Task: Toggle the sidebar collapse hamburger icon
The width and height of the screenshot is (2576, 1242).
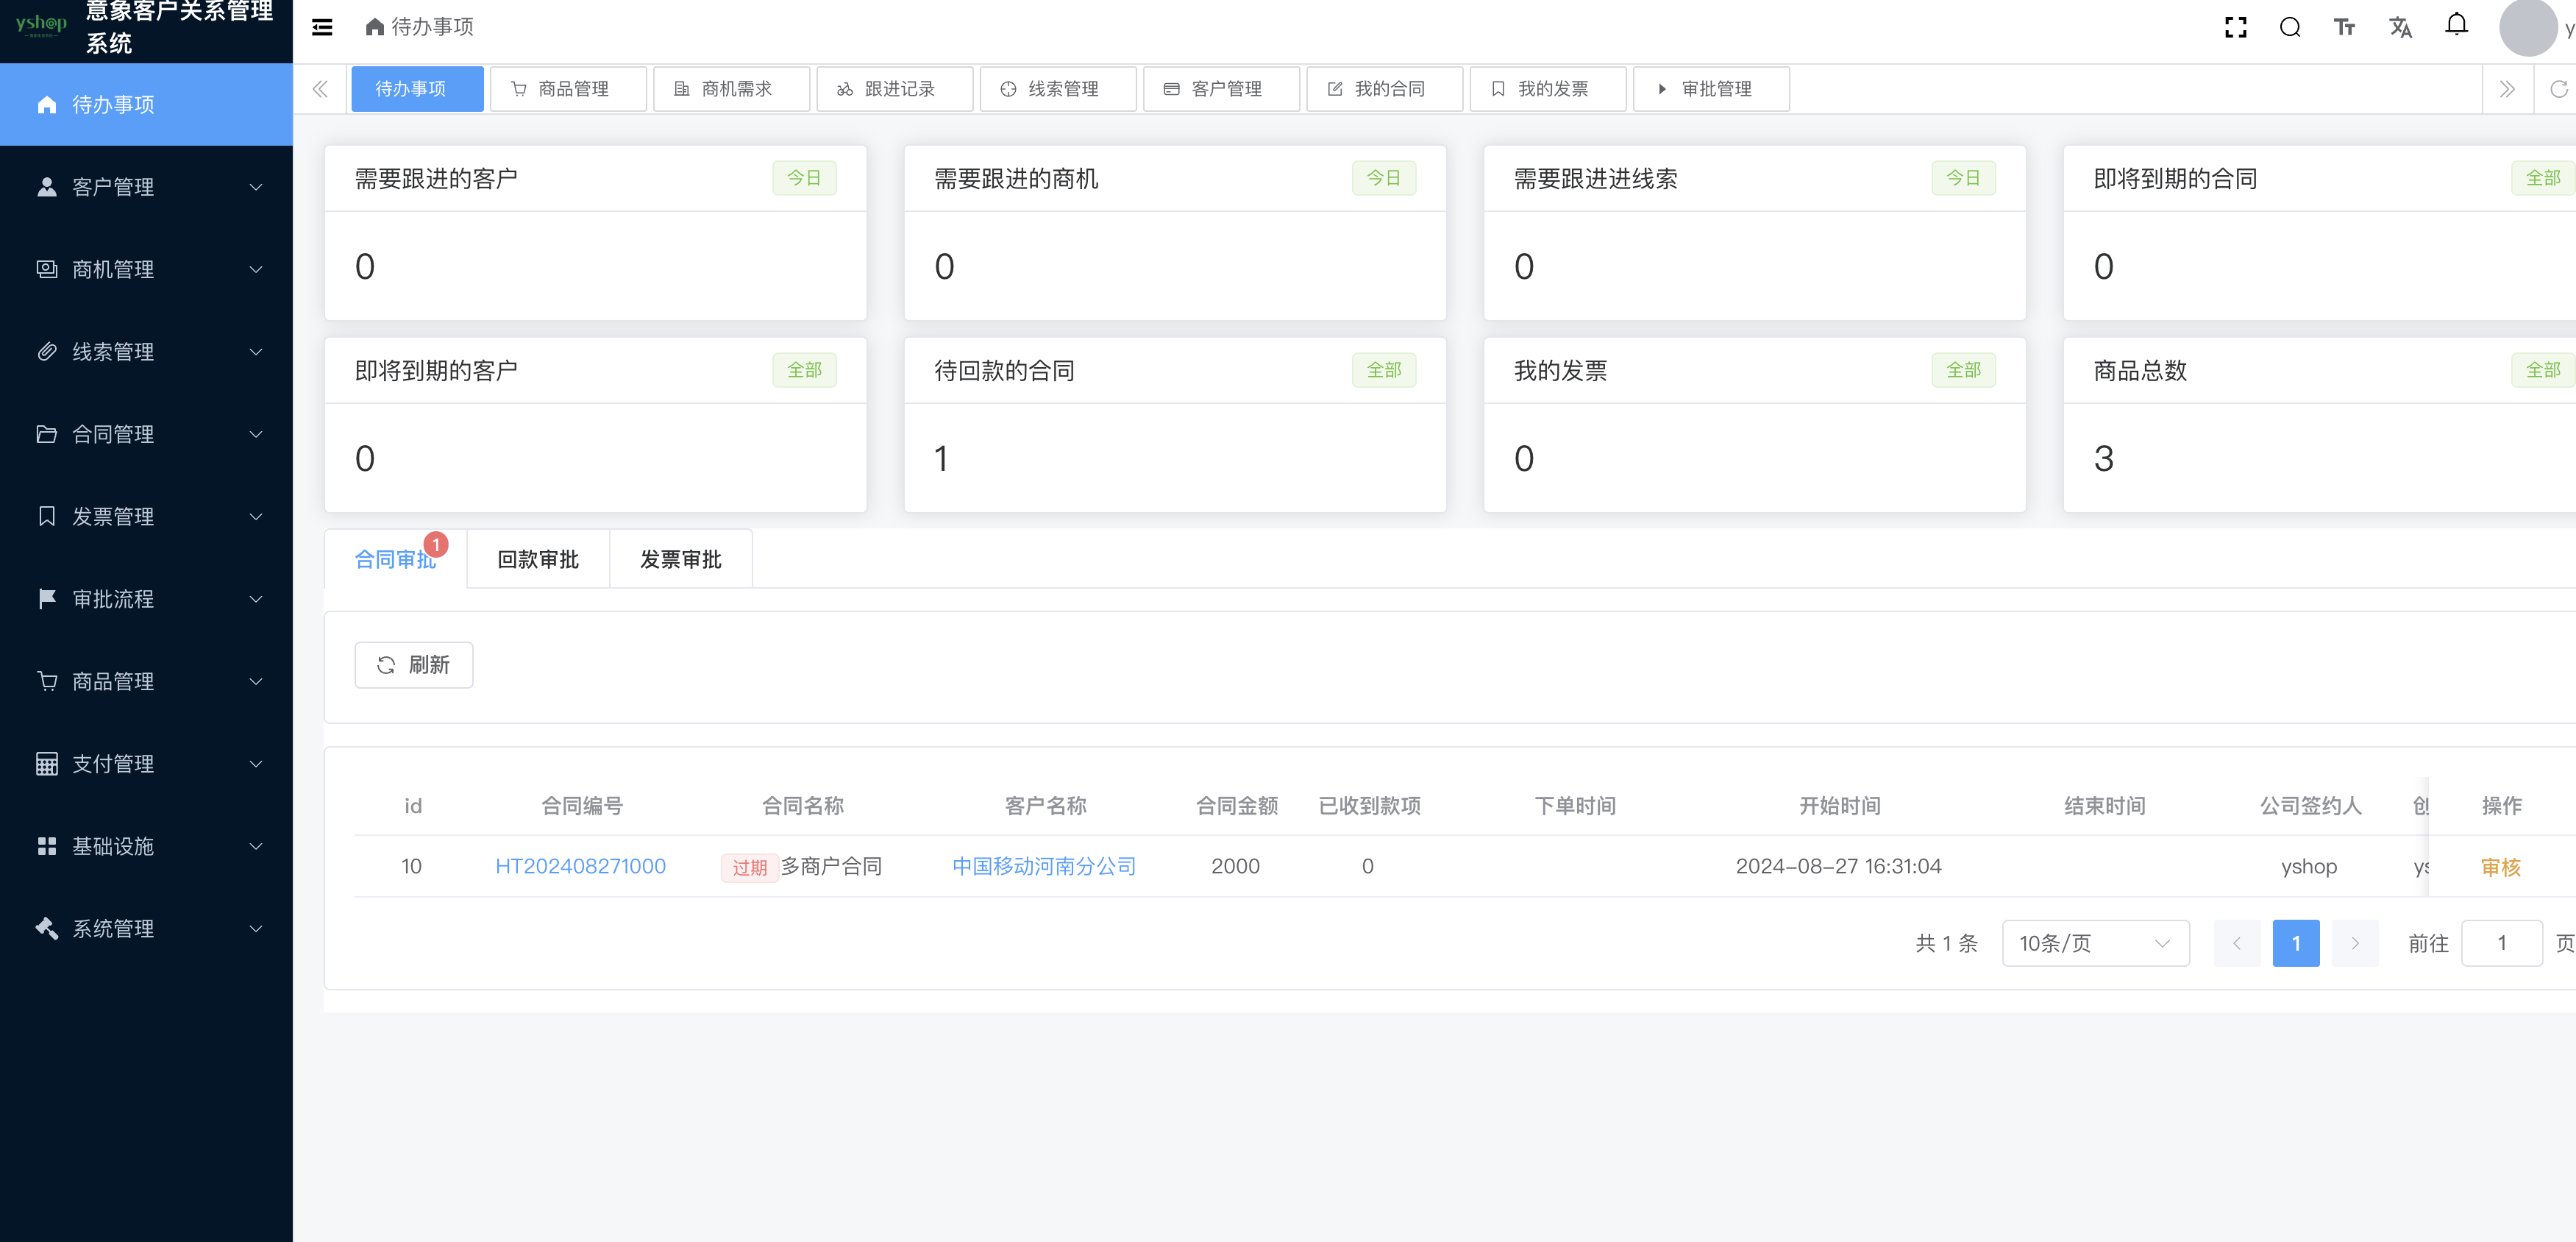Action: pos(322,27)
